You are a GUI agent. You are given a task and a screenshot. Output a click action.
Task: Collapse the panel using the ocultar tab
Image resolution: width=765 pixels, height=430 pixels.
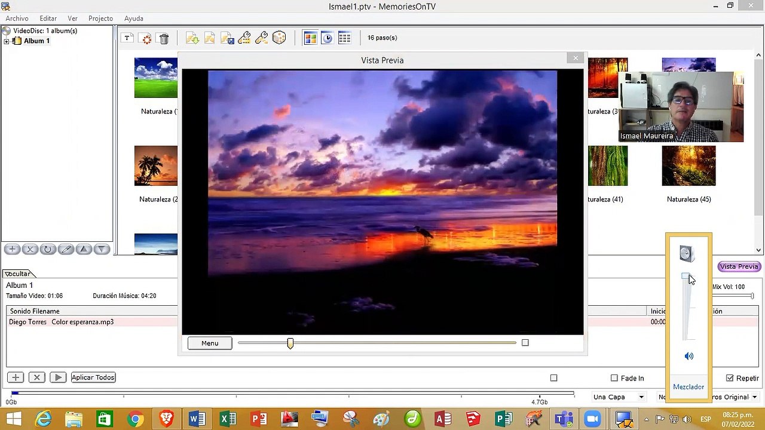[x=18, y=274]
